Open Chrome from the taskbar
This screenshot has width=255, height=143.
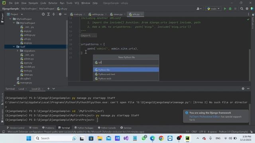point(161,138)
